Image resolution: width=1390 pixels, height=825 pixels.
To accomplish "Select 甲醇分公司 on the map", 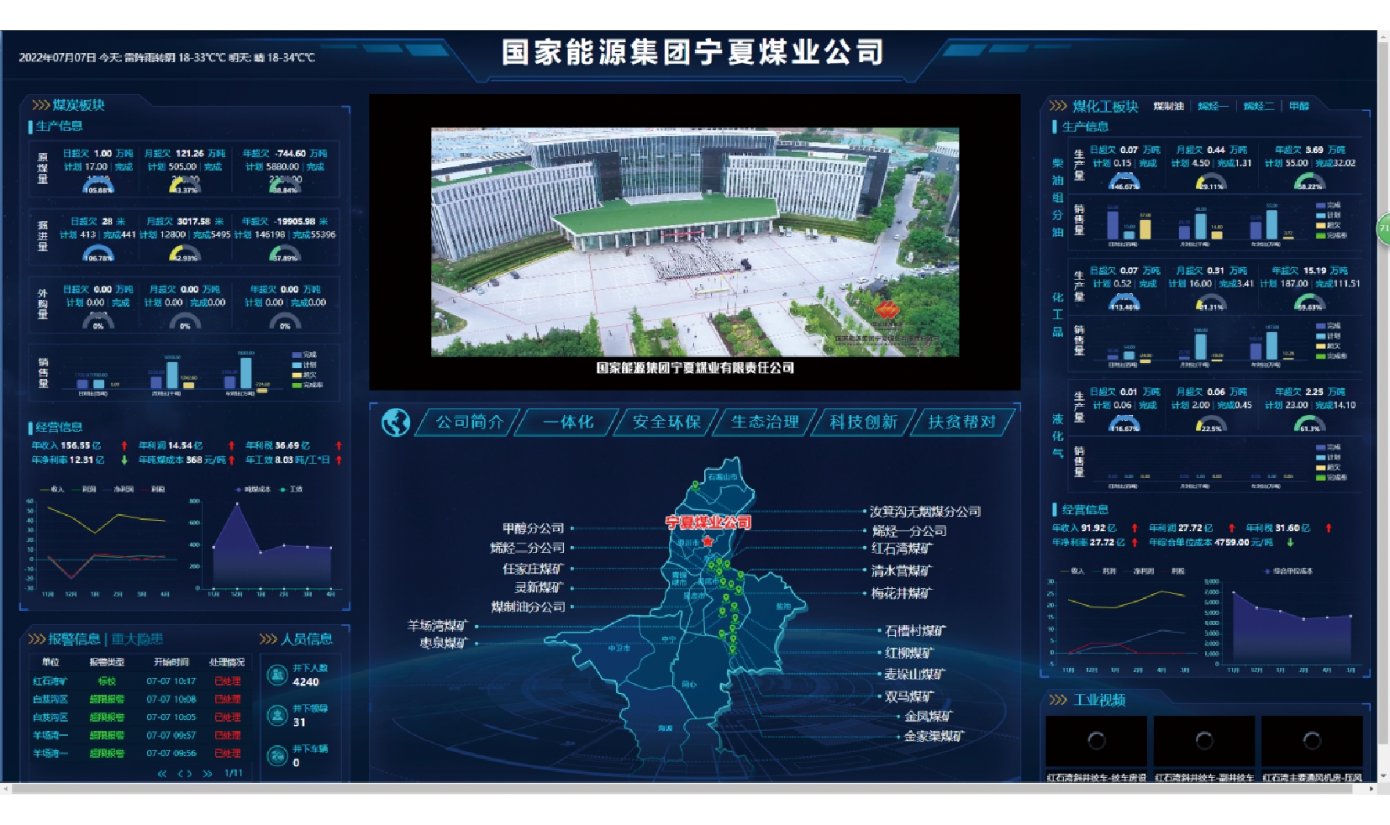I will point(533,528).
